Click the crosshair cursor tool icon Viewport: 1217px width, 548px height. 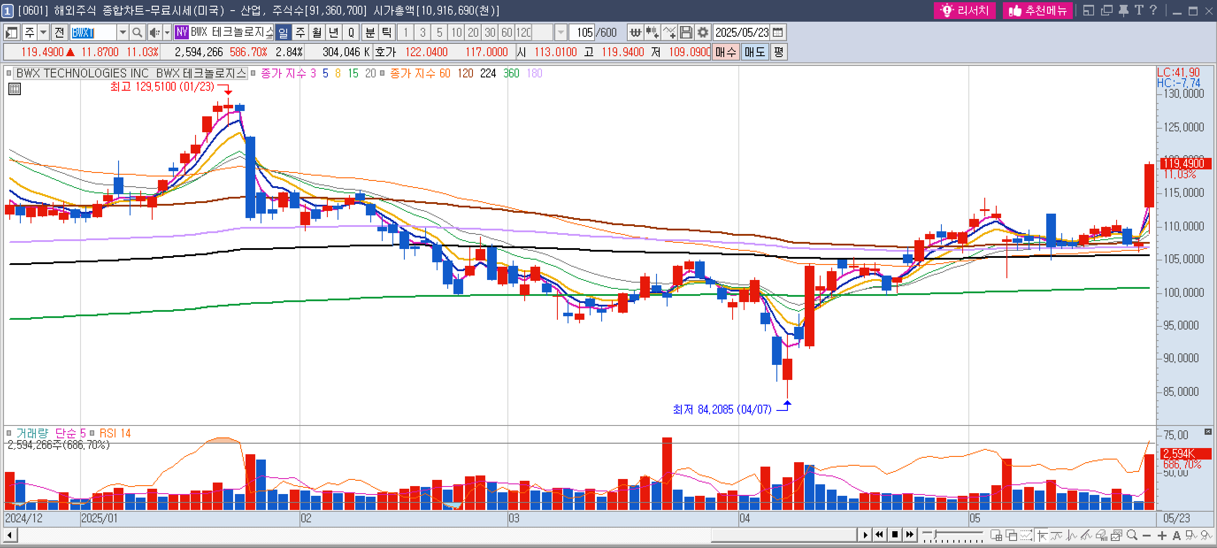[1042, 535]
